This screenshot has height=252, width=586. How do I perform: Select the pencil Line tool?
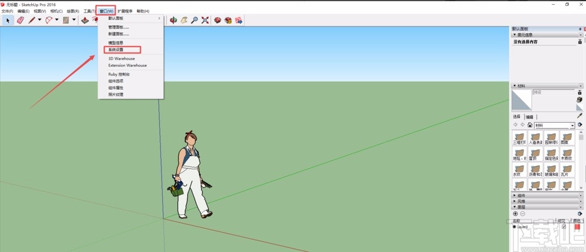[32, 20]
